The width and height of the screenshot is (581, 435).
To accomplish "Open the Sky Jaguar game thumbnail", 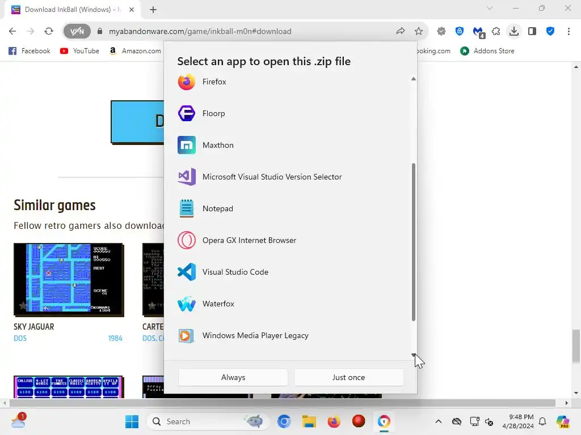I will pos(69,280).
